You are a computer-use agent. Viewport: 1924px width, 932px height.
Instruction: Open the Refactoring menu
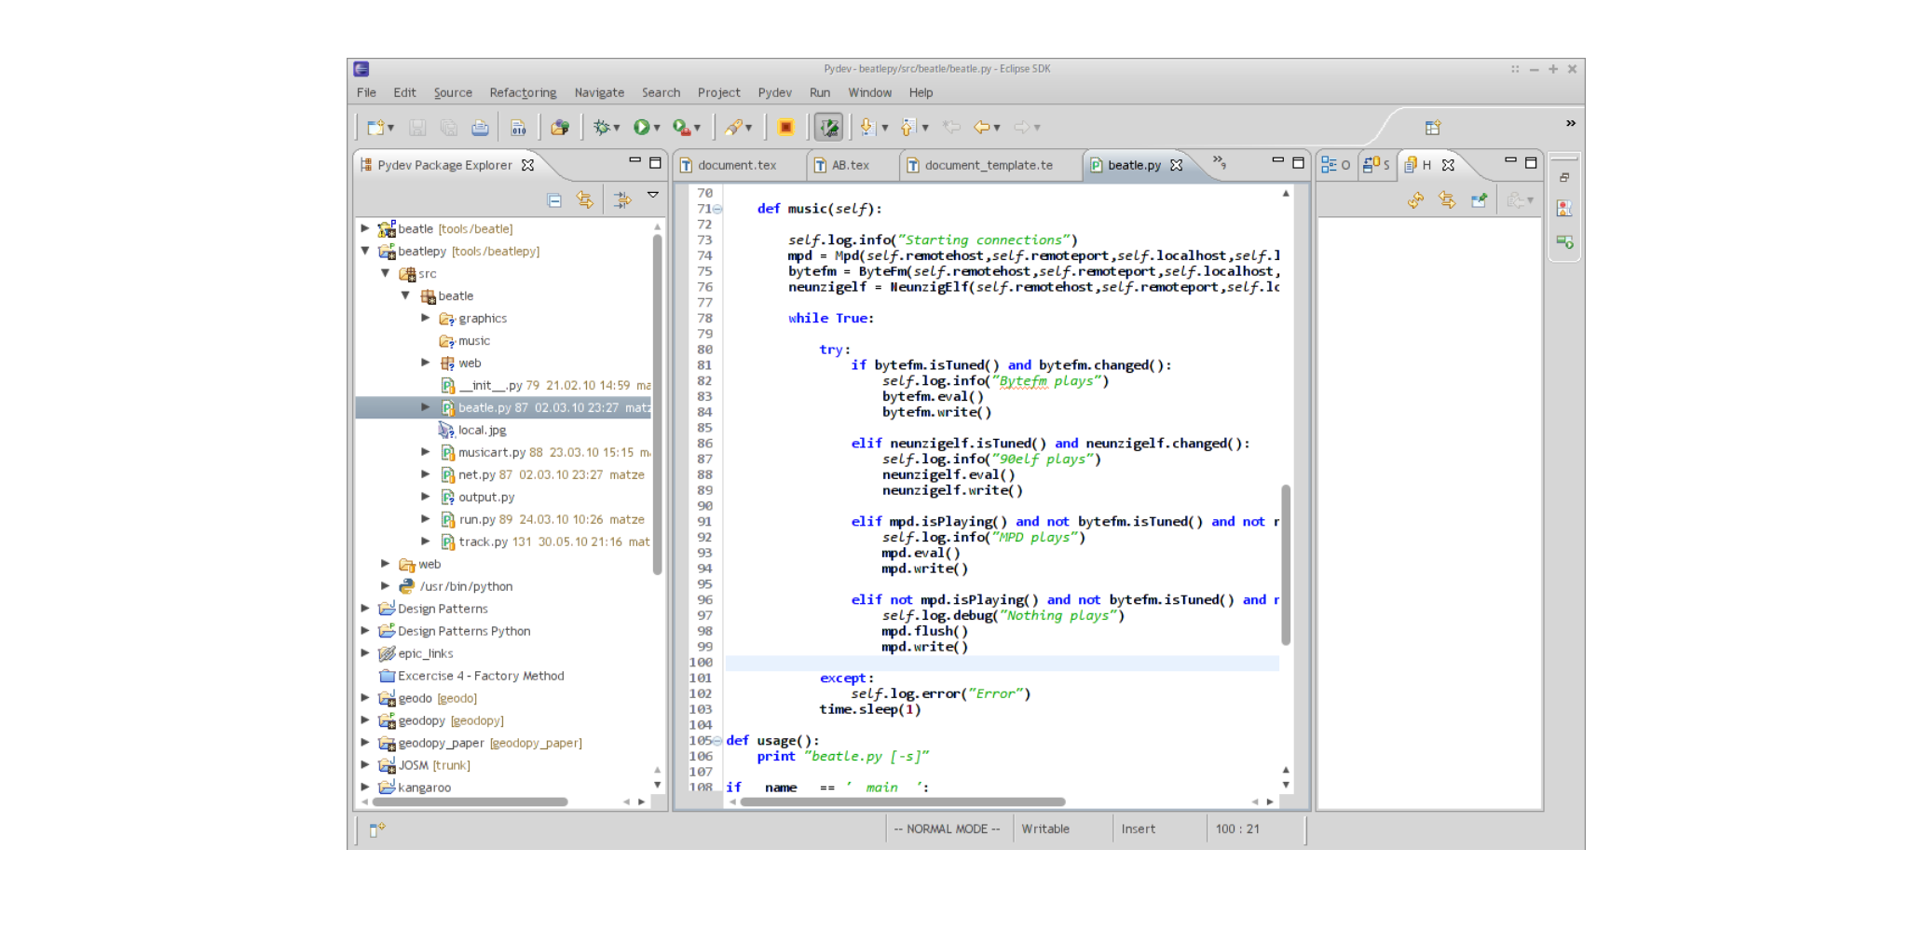(522, 92)
